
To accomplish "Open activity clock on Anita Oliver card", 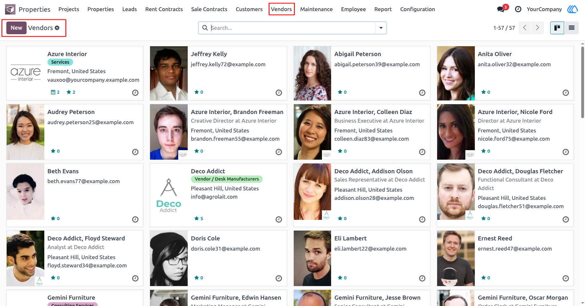I will (566, 93).
